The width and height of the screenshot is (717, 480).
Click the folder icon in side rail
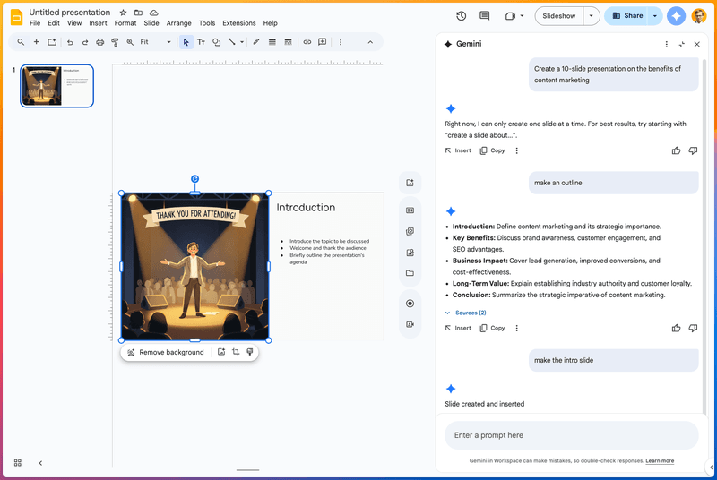click(410, 273)
